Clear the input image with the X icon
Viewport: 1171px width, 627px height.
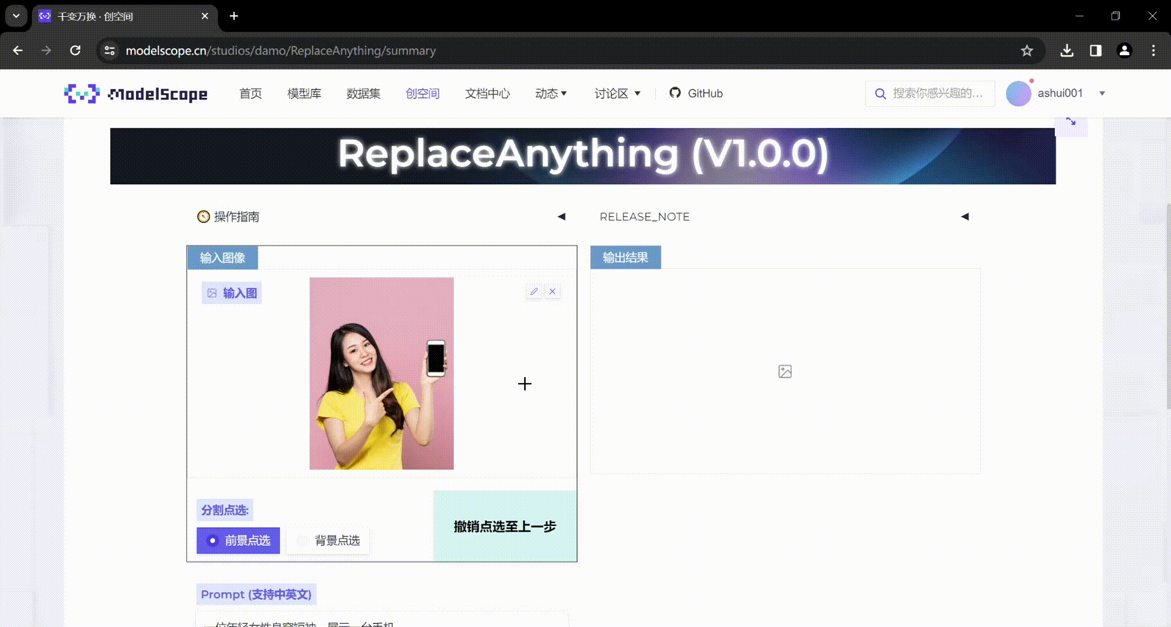tap(552, 291)
